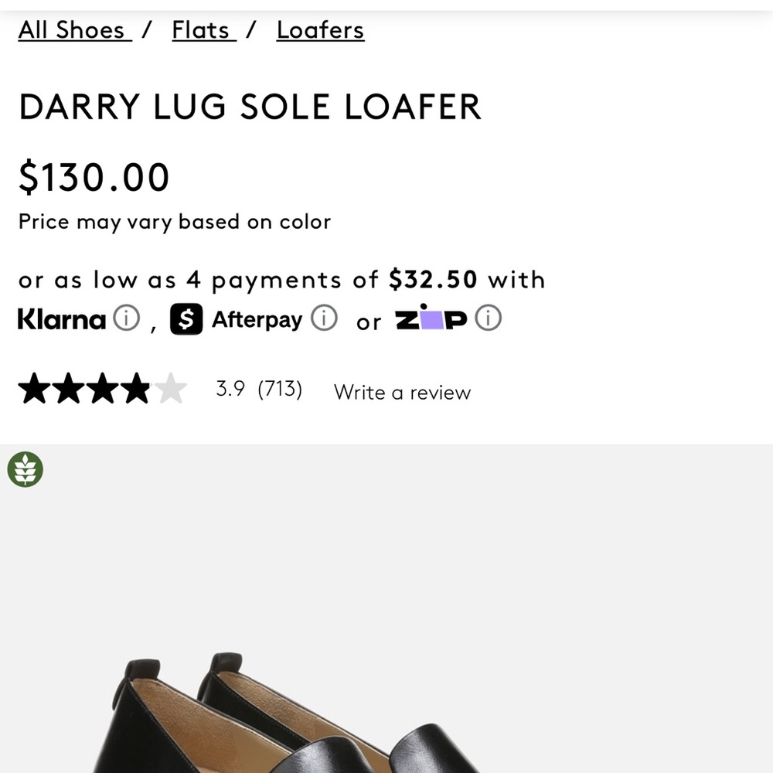
Task: Click the installment payment text
Action: pyautogui.click(x=281, y=280)
